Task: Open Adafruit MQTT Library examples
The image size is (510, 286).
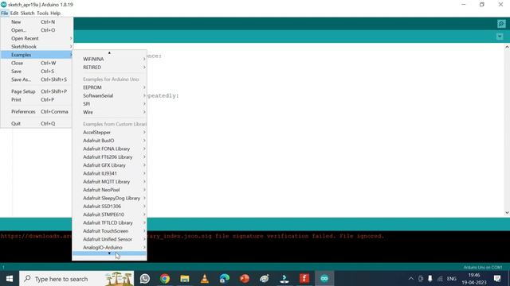Action: coord(110,182)
